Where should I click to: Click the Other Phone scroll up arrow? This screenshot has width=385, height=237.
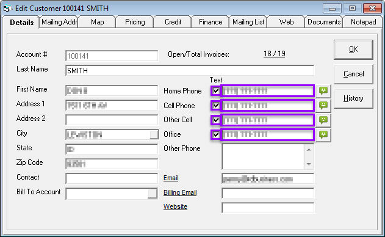coord(309,150)
